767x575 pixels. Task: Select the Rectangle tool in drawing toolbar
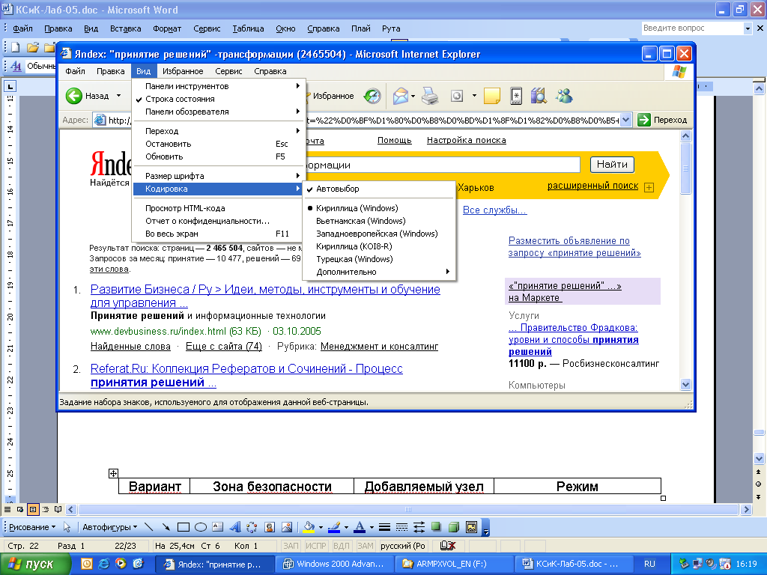184,527
